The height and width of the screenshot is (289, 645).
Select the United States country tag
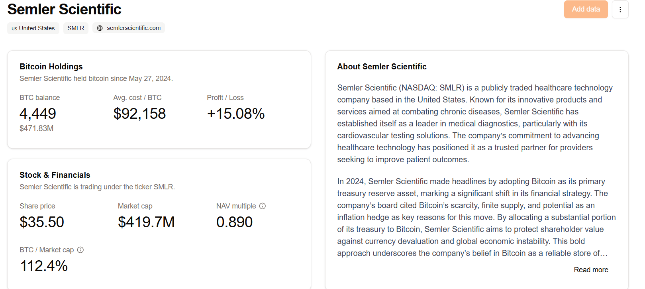coord(33,28)
